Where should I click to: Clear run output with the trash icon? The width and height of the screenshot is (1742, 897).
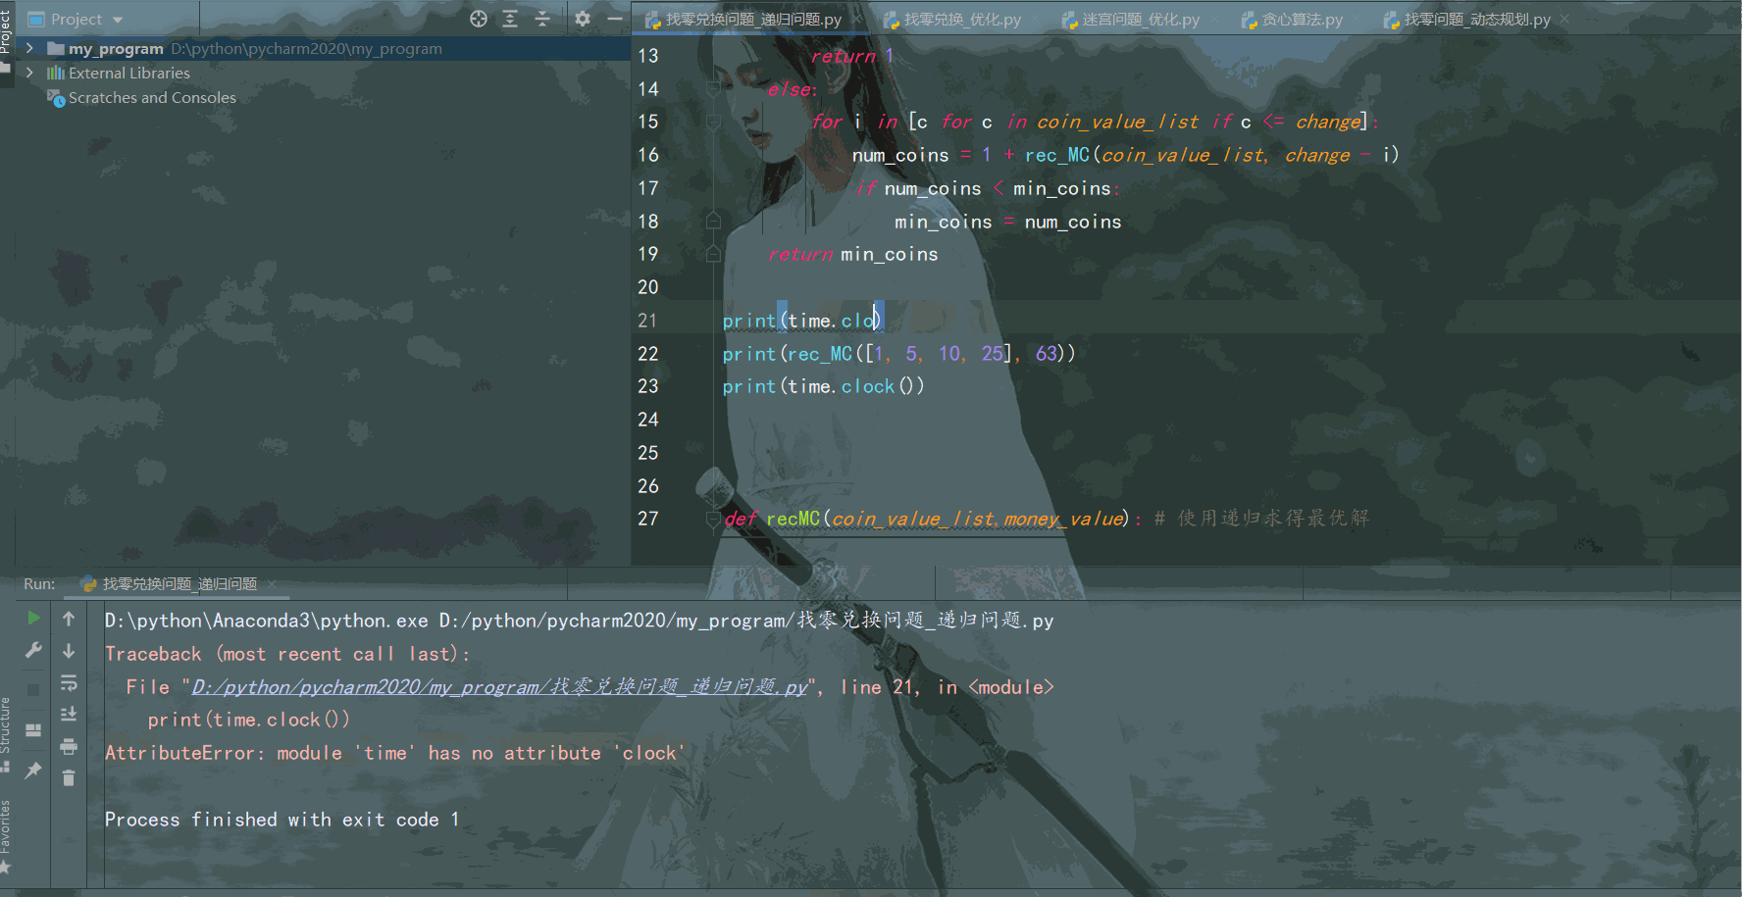pos(69,778)
